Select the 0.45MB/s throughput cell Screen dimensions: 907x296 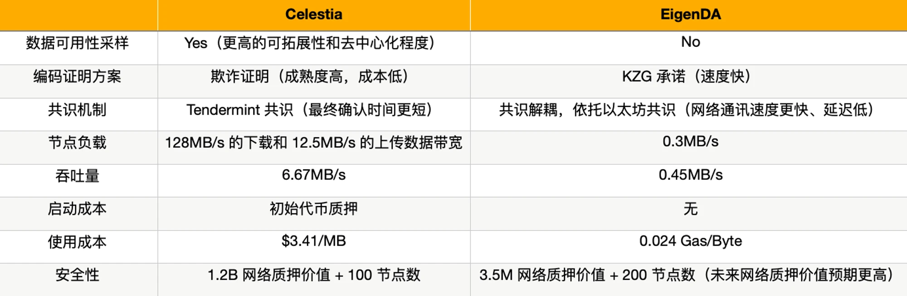coord(690,175)
